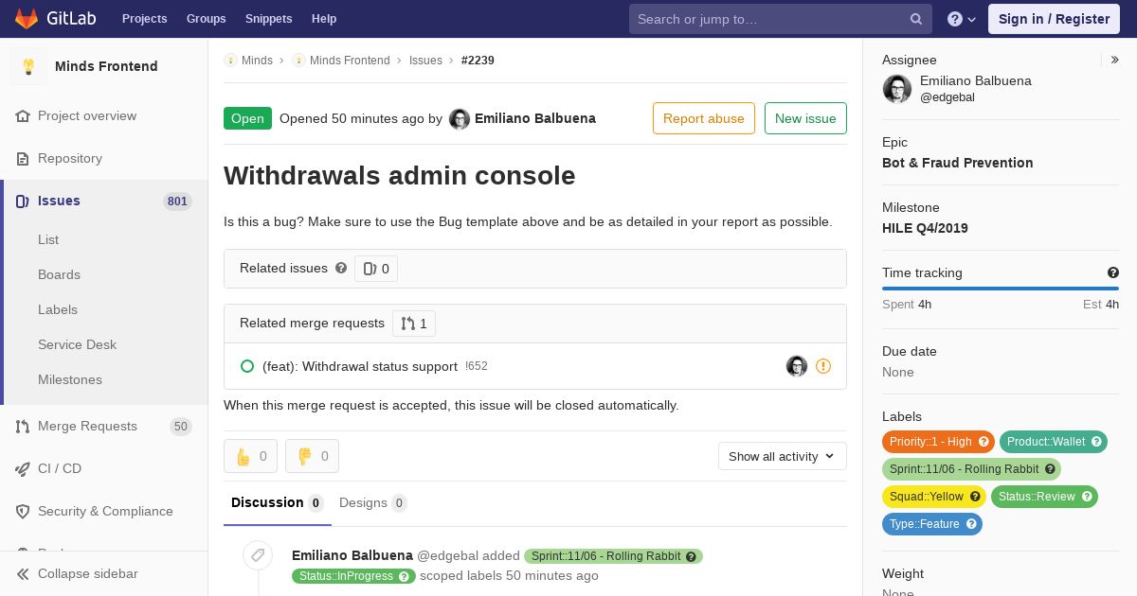Screen dimensions: 1137x596
Task: Click the Status::Review label
Action: (x=1044, y=497)
